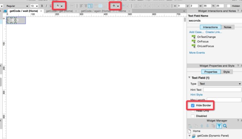Screen dimensions: 242x139
Task: Switch to getCode / wait (Home) tab
Action: click(x=24, y=11)
